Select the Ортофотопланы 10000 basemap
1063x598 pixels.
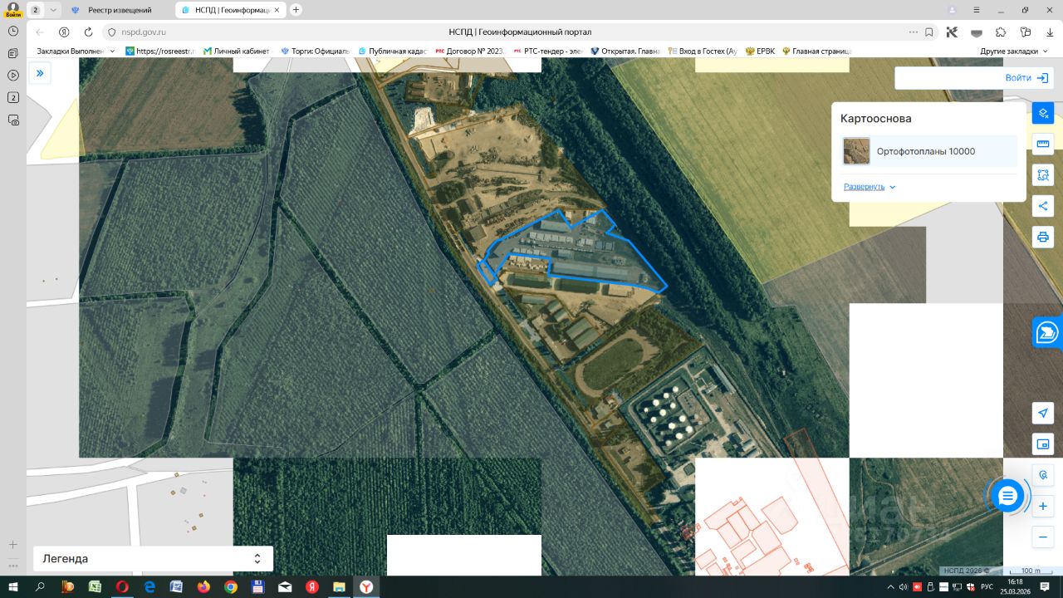[928, 151]
